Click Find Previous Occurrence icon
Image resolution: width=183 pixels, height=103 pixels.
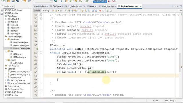pyautogui.click(x=69, y=11)
